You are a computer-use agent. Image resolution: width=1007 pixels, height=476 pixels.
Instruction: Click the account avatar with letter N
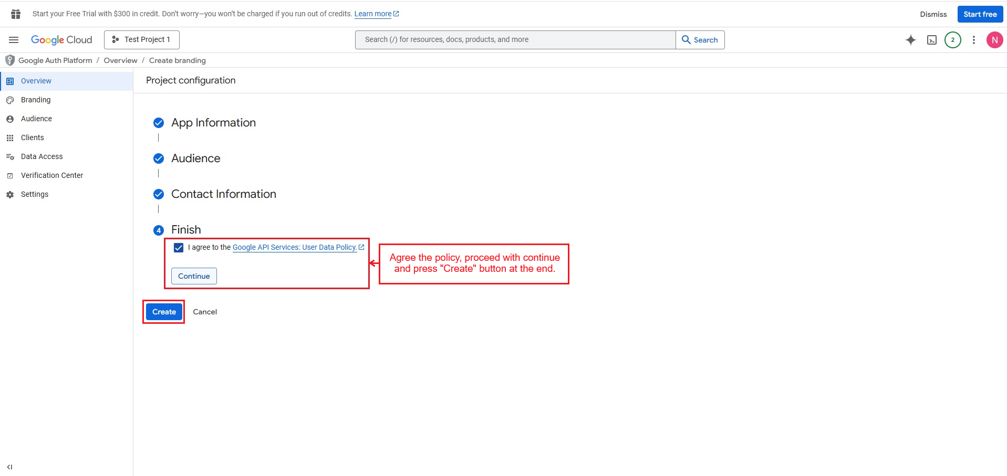(994, 40)
